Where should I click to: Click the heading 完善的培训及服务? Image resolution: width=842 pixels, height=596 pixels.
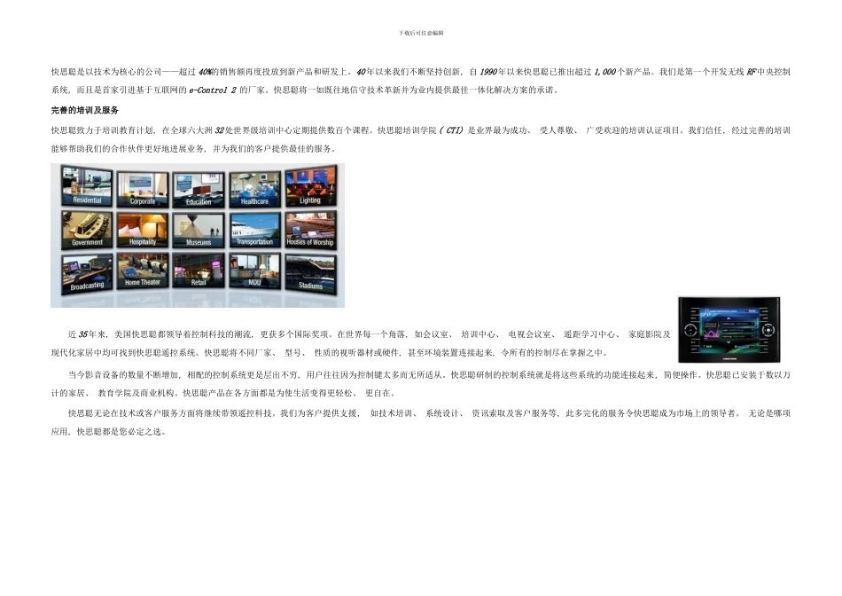85,110
